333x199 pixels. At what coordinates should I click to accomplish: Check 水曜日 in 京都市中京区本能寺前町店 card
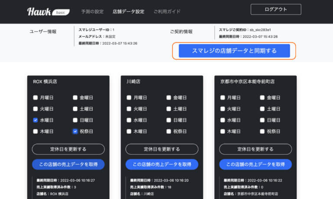click(x=222, y=120)
